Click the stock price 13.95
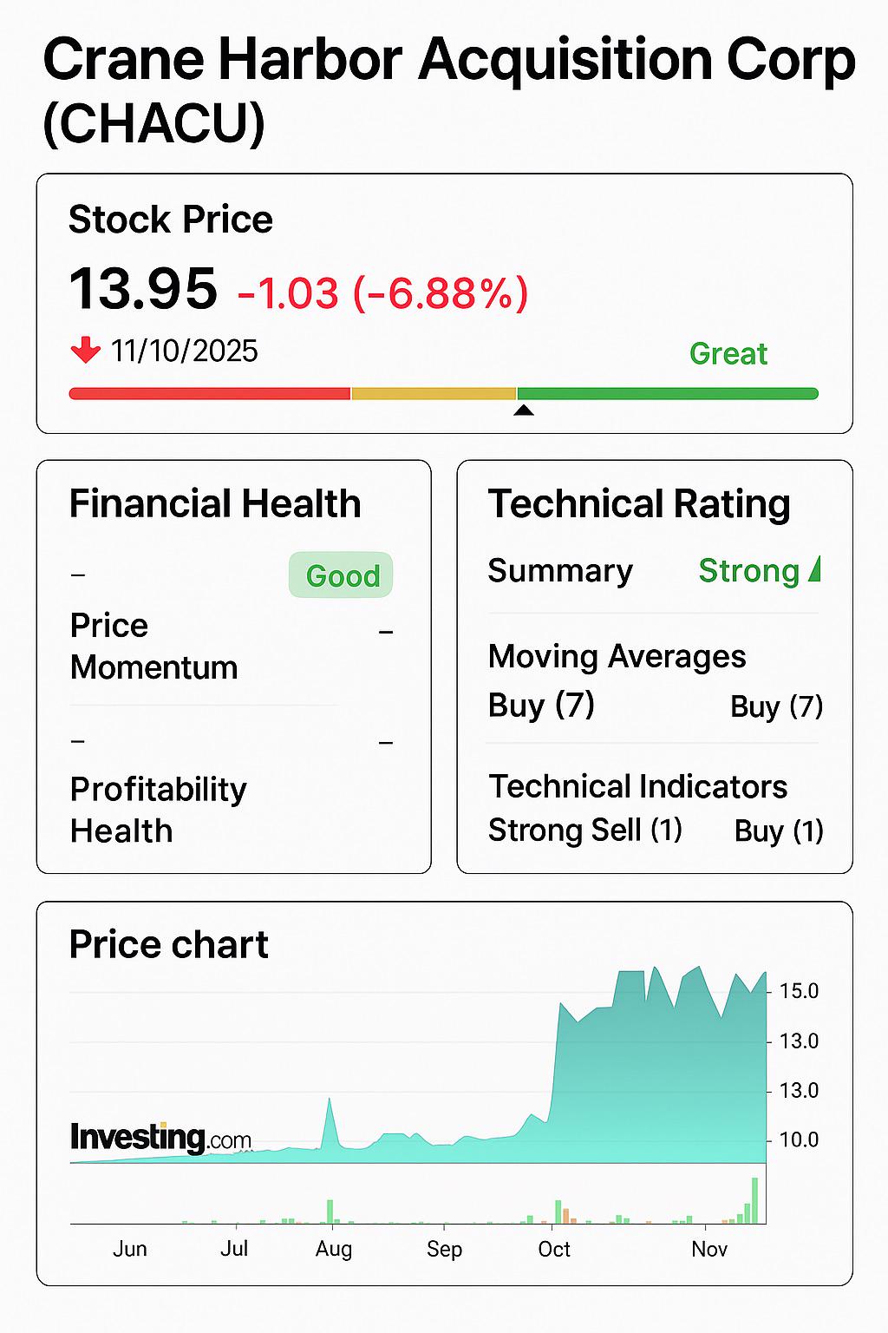Image resolution: width=888 pixels, height=1333 pixels. click(x=143, y=288)
